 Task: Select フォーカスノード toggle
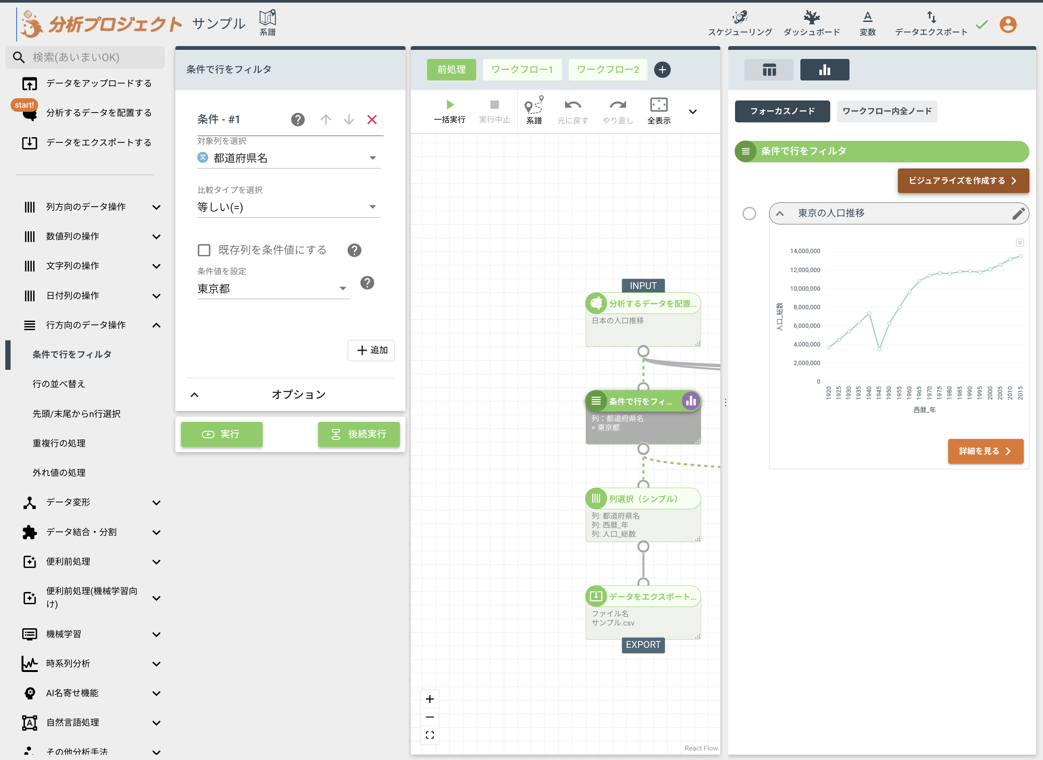782,111
